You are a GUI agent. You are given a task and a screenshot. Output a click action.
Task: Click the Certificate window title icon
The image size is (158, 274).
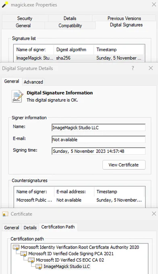[x=5, y=214]
